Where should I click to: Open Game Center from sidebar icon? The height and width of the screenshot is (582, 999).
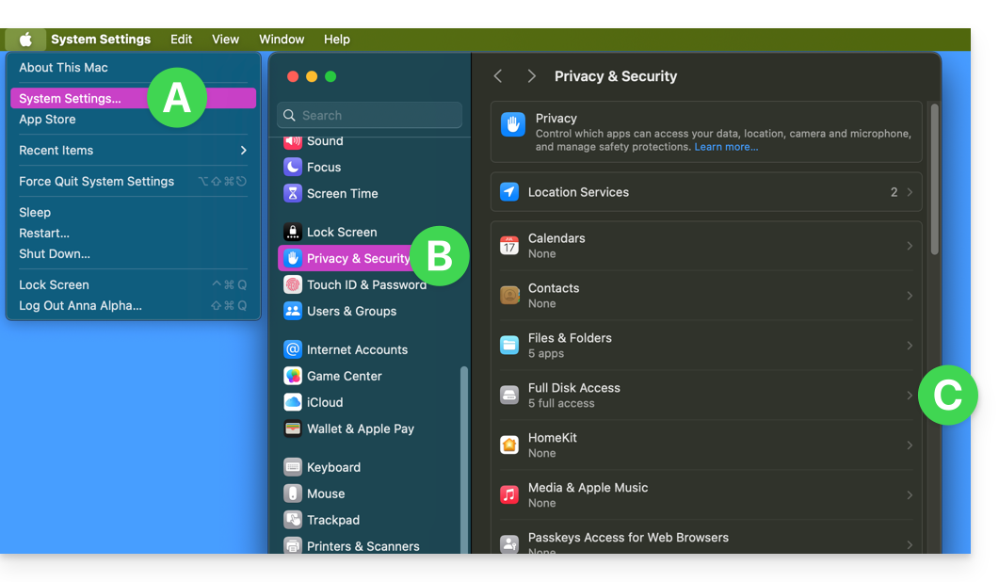[x=293, y=376]
